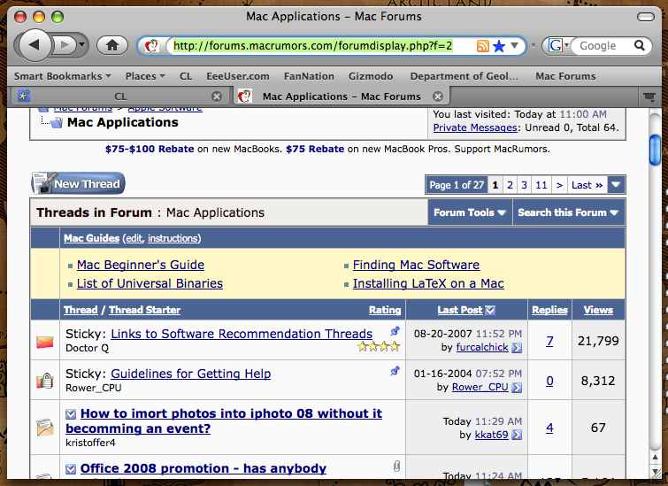
Task: Open the Google search engine selector
Action: [558, 45]
